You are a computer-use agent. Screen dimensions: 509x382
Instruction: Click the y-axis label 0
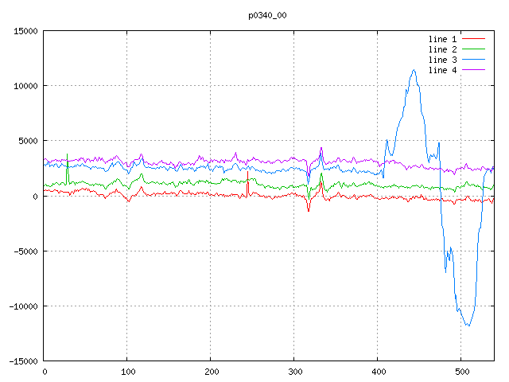coord(35,197)
